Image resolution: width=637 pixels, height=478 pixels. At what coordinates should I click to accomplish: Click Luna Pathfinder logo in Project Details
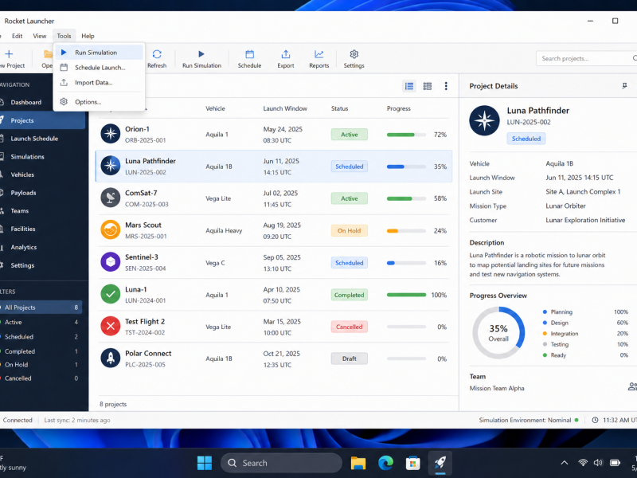click(x=484, y=121)
